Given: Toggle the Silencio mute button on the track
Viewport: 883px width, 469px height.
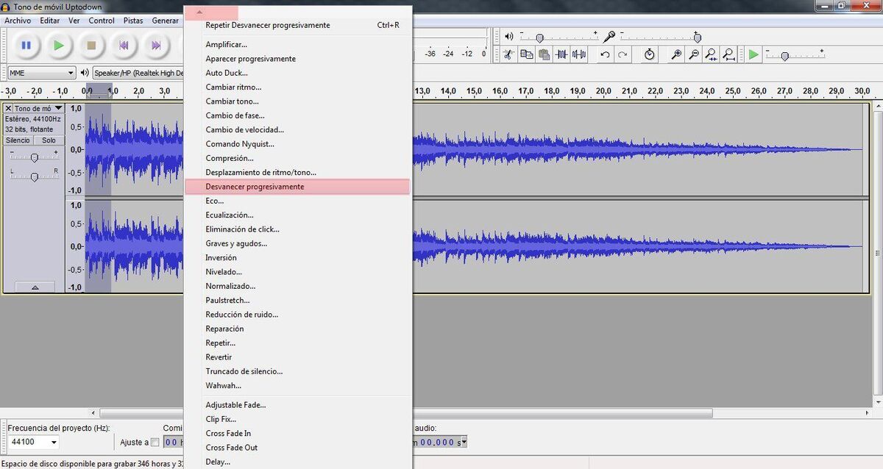Looking at the screenshot, I should (18, 140).
